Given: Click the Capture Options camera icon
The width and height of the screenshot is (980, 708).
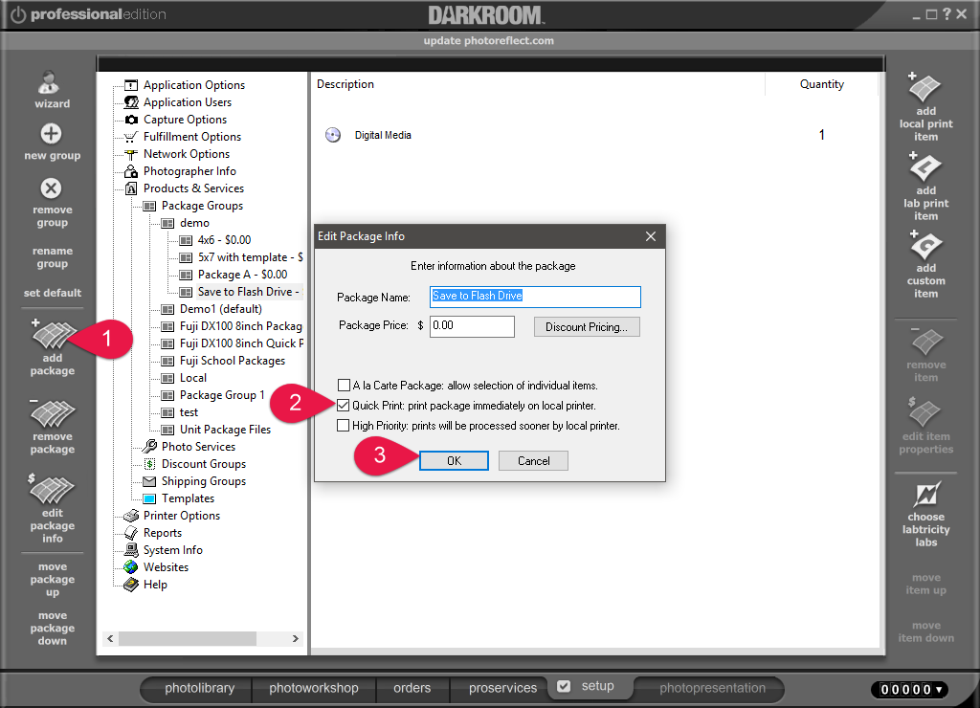Looking at the screenshot, I should (130, 120).
